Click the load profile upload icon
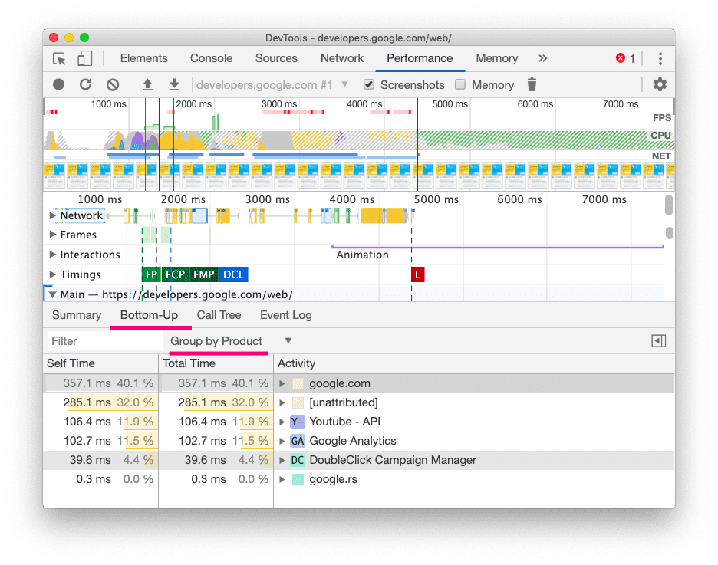The height and width of the screenshot is (565, 718). (x=147, y=85)
